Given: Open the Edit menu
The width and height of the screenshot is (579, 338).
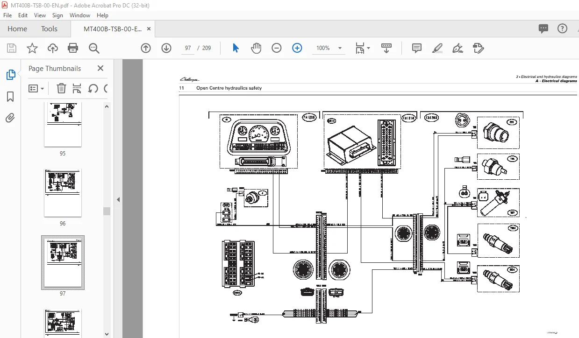Looking at the screenshot, I should (x=23, y=15).
